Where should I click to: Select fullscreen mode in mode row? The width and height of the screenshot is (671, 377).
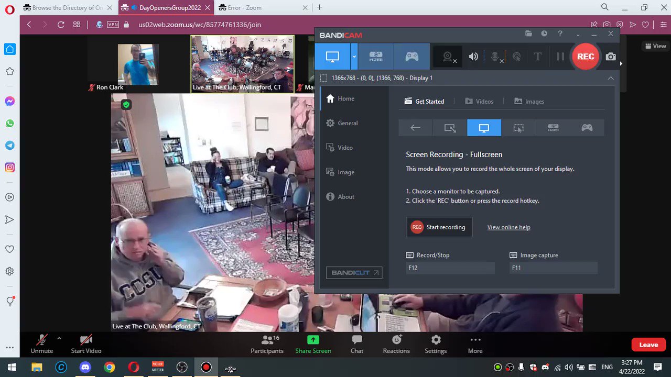[484, 128]
